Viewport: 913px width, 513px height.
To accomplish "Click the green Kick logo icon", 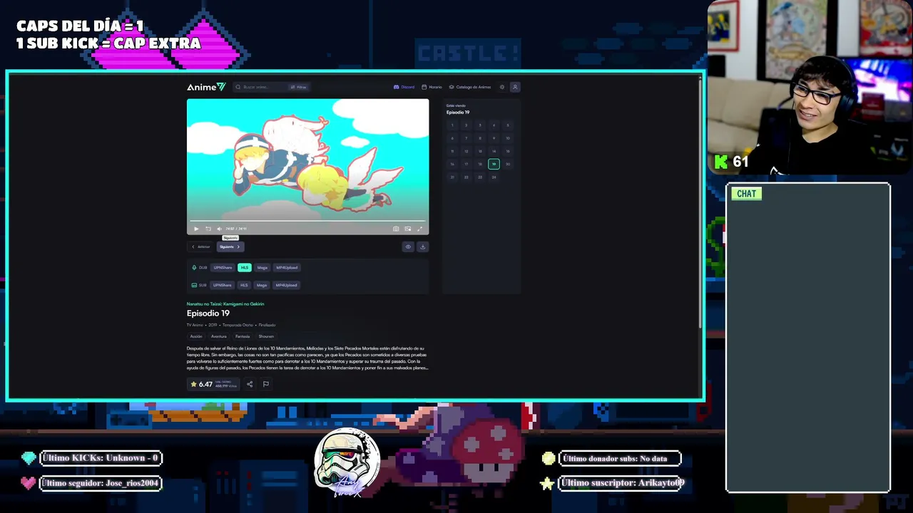I will pos(722,162).
